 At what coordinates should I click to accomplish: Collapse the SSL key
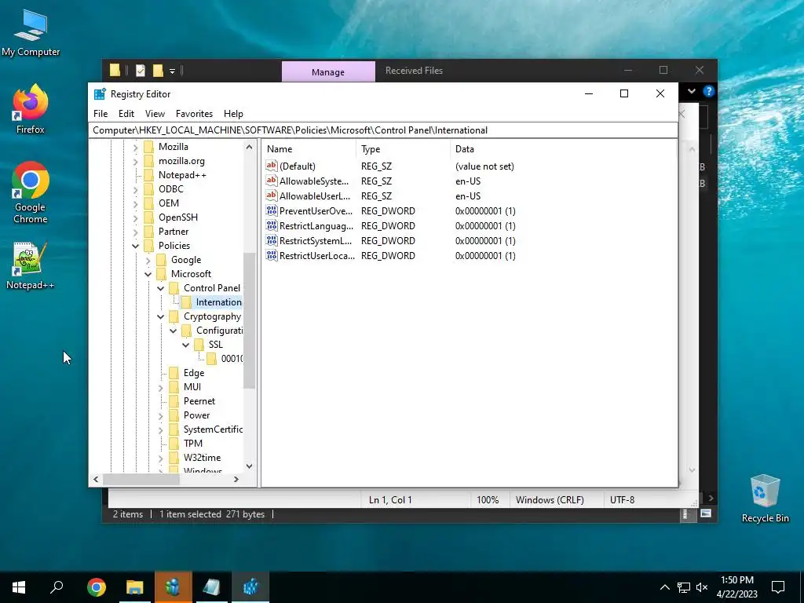[x=185, y=345]
